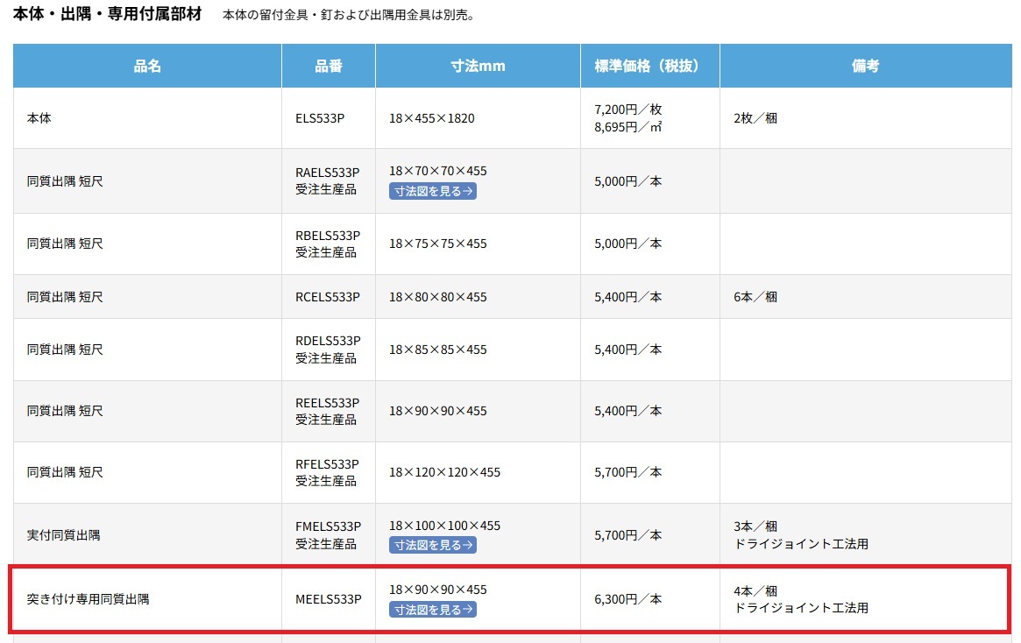The width and height of the screenshot is (1021, 643).
Task: Click the 18×455×1820 dimension cell
Action: pyautogui.click(x=432, y=118)
